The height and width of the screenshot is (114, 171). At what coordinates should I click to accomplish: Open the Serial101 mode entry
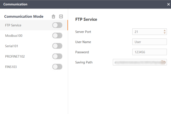coord(34,46)
